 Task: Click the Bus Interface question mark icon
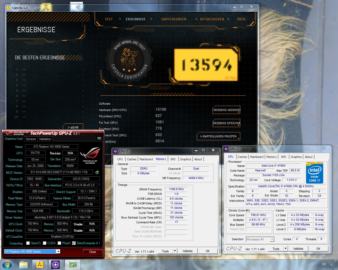(x=99, y=185)
